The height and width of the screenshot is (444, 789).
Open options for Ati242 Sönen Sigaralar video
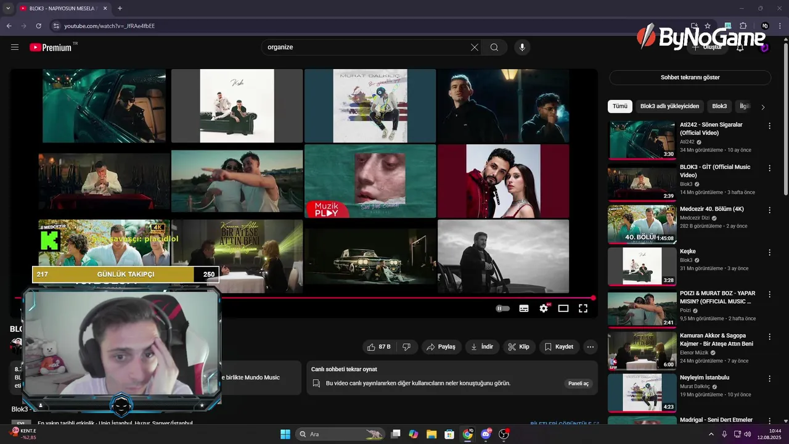769,126
